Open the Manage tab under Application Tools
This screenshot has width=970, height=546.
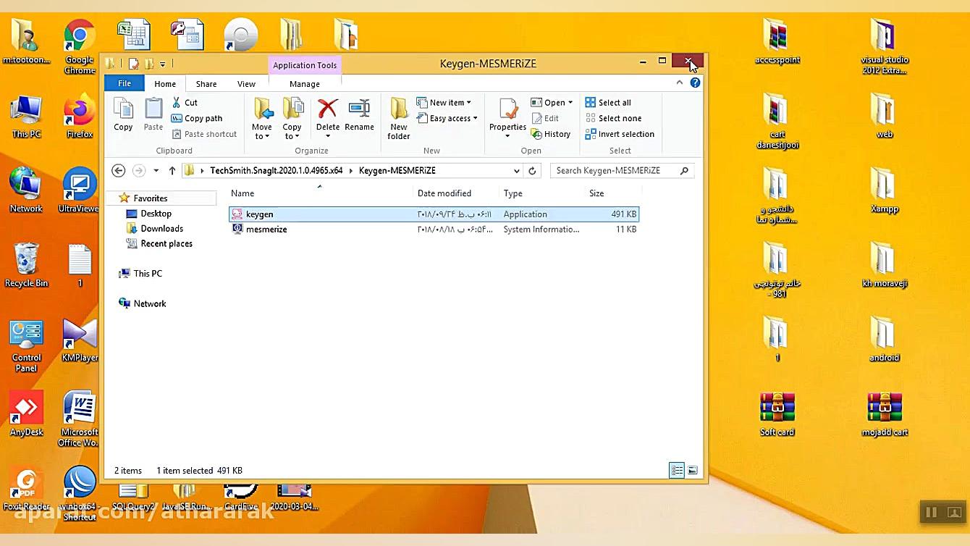coord(304,83)
